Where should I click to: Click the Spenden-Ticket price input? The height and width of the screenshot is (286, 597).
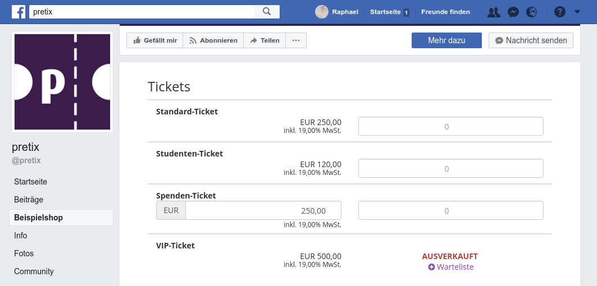point(263,210)
